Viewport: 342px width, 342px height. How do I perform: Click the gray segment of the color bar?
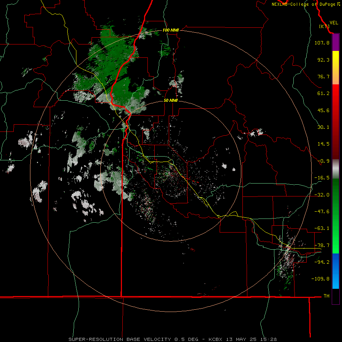pos(336,169)
